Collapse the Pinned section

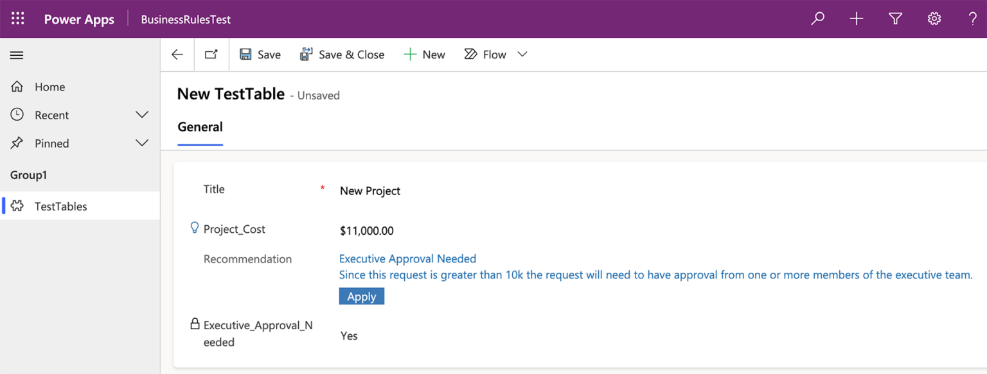pos(141,142)
